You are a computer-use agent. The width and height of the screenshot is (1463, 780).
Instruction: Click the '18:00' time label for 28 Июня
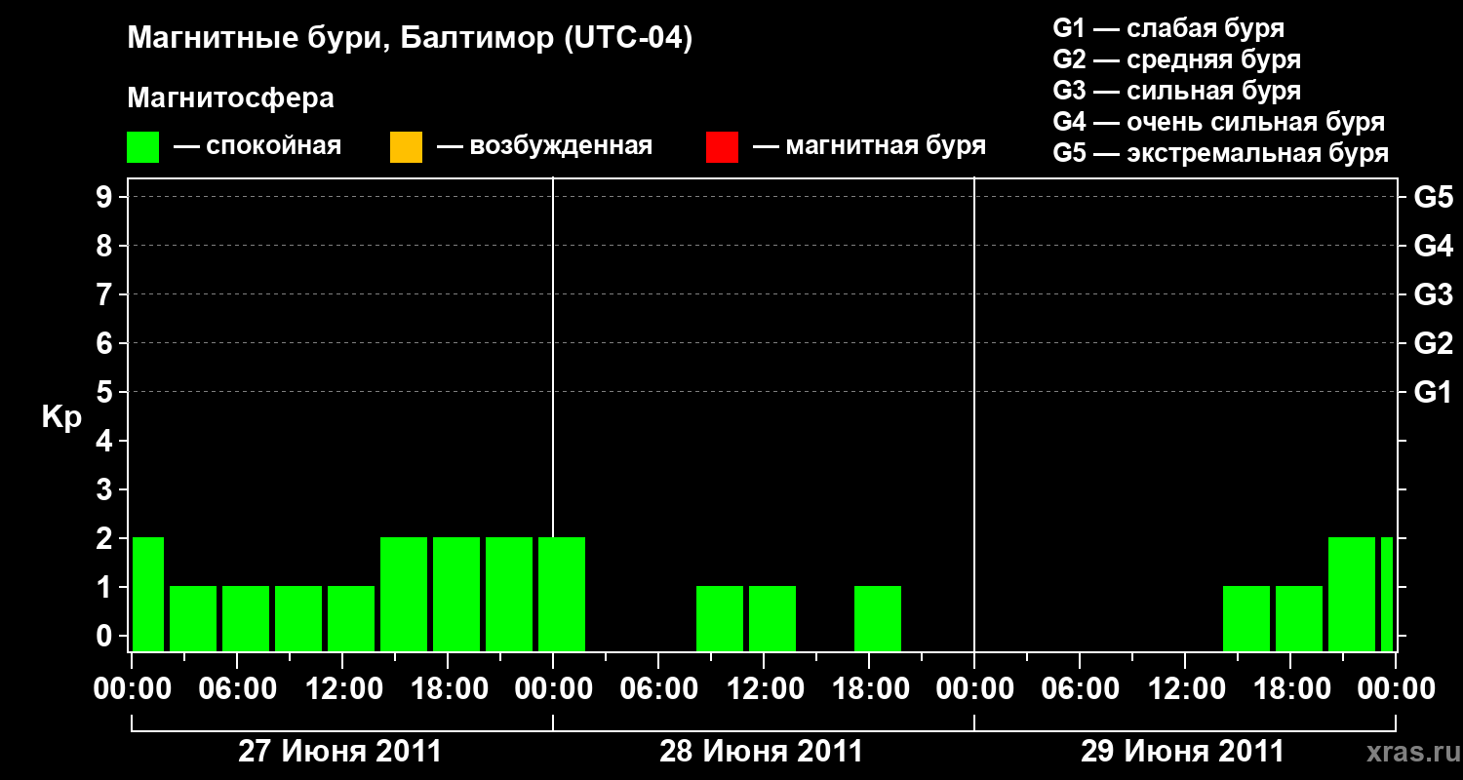pyautogui.click(x=869, y=689)
